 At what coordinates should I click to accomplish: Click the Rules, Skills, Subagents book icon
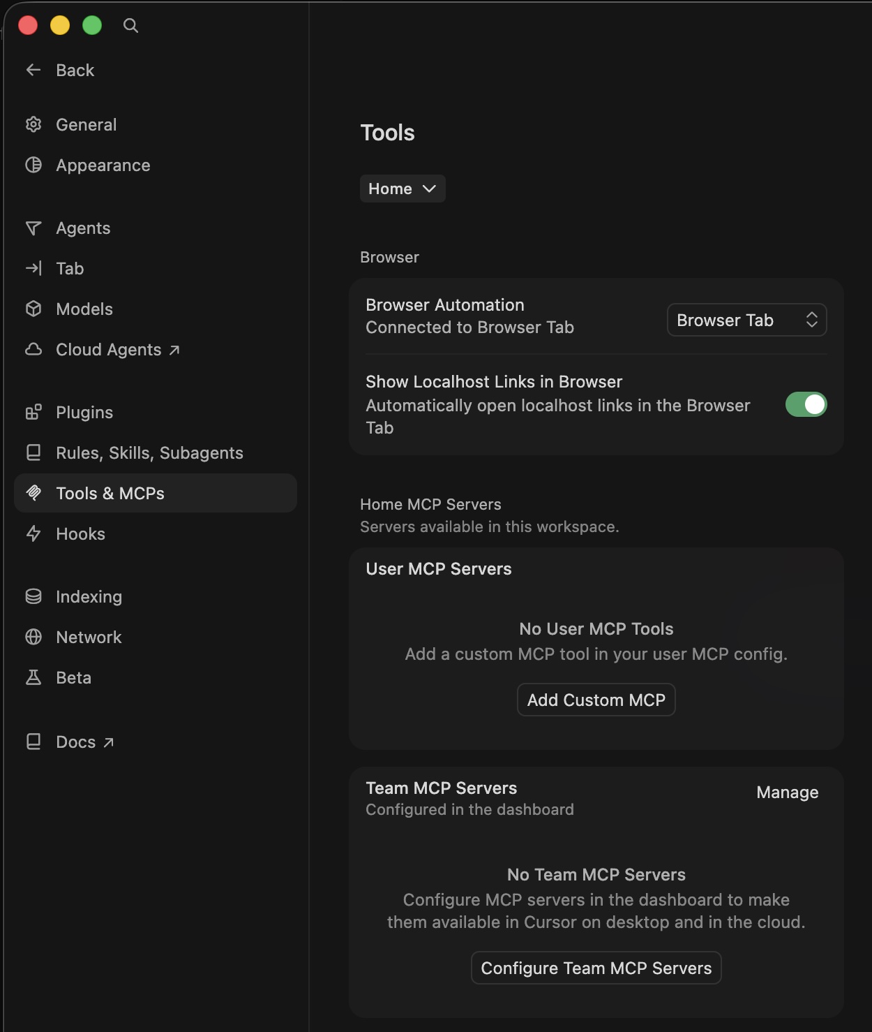(33, 452)
